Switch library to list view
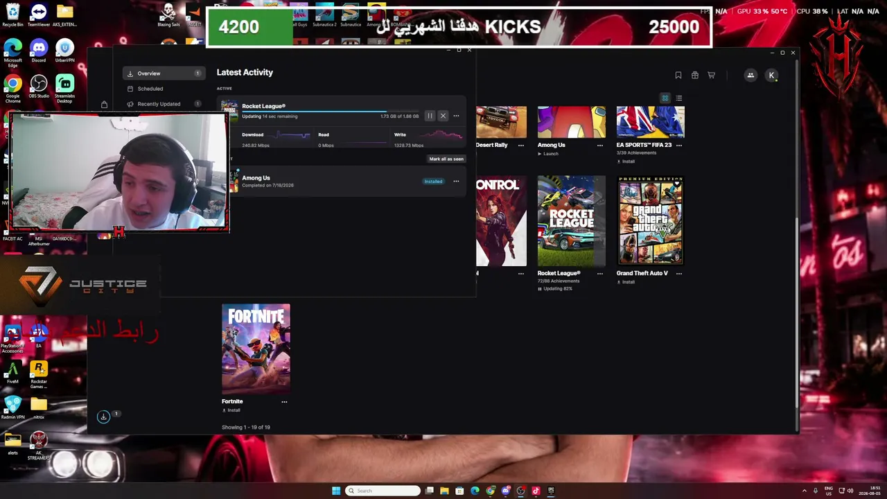 pyautogui.click(x=679, y=98)
